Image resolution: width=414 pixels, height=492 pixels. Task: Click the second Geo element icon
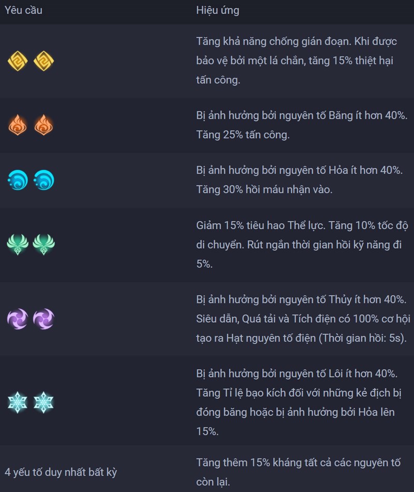coord(43,61)
